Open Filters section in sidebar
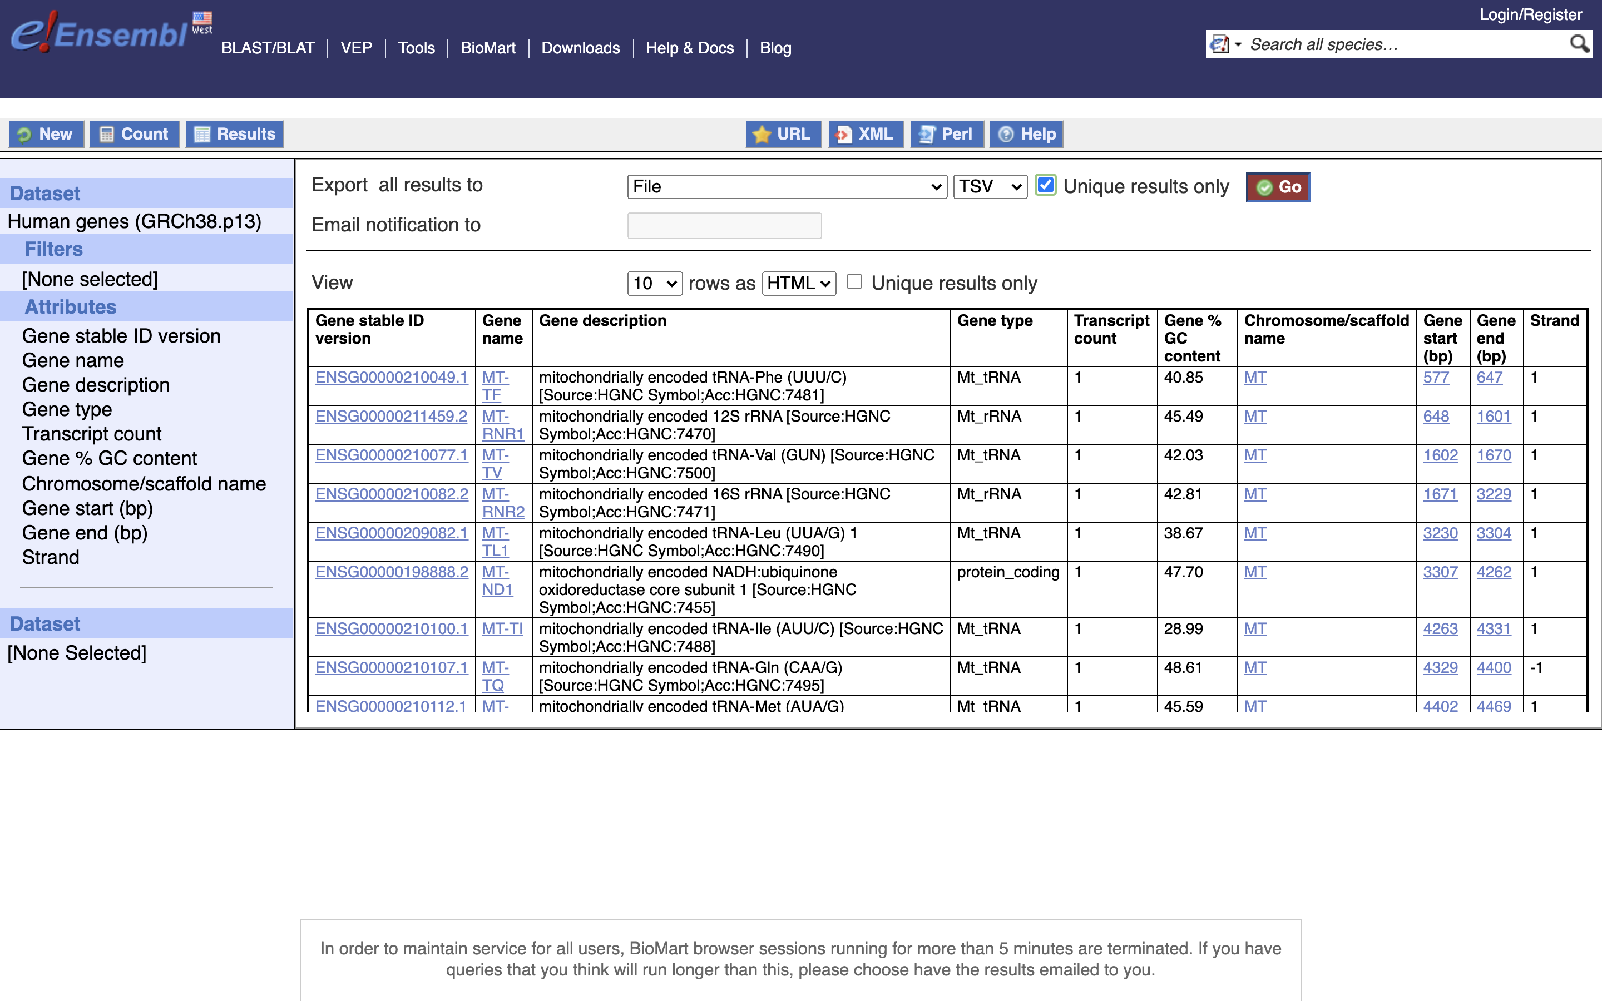 click(53, 249)
